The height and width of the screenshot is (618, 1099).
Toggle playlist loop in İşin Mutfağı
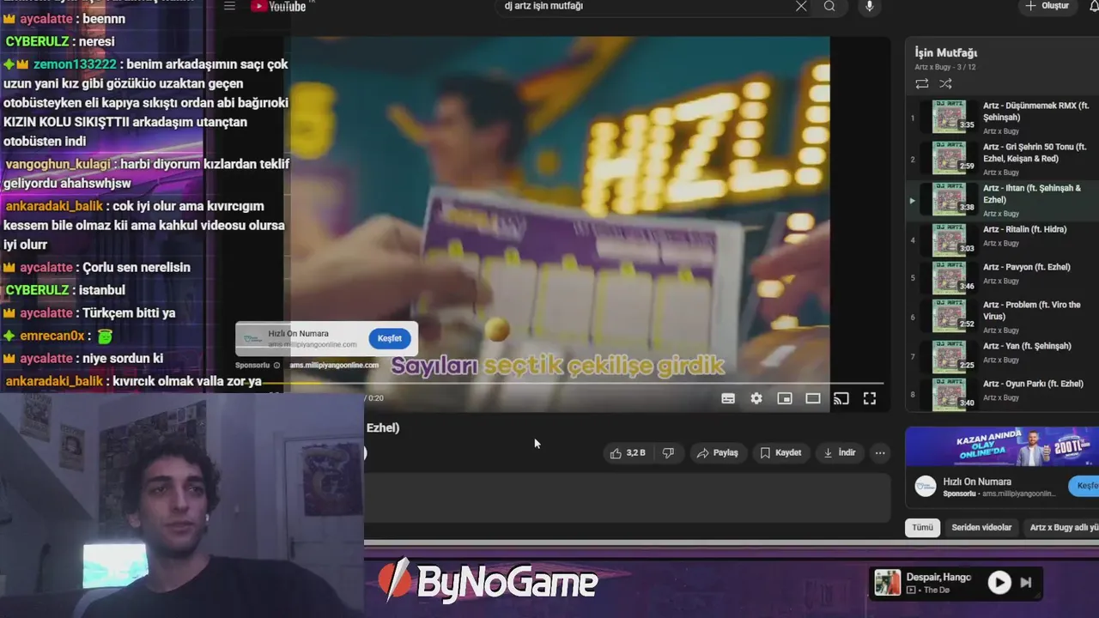pos(922,84)
